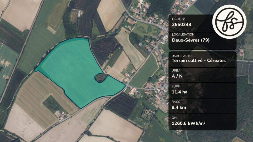Click the LOCALISATION label

(183, 34)
